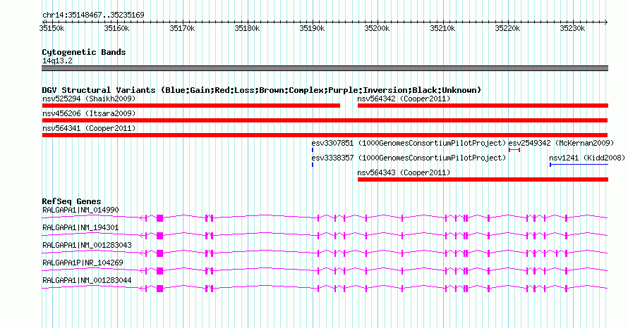Image resolution: width=628 pixels, height=328 pixels.
Task: Click the 35220k ruler position
Action: coord(508,28)
